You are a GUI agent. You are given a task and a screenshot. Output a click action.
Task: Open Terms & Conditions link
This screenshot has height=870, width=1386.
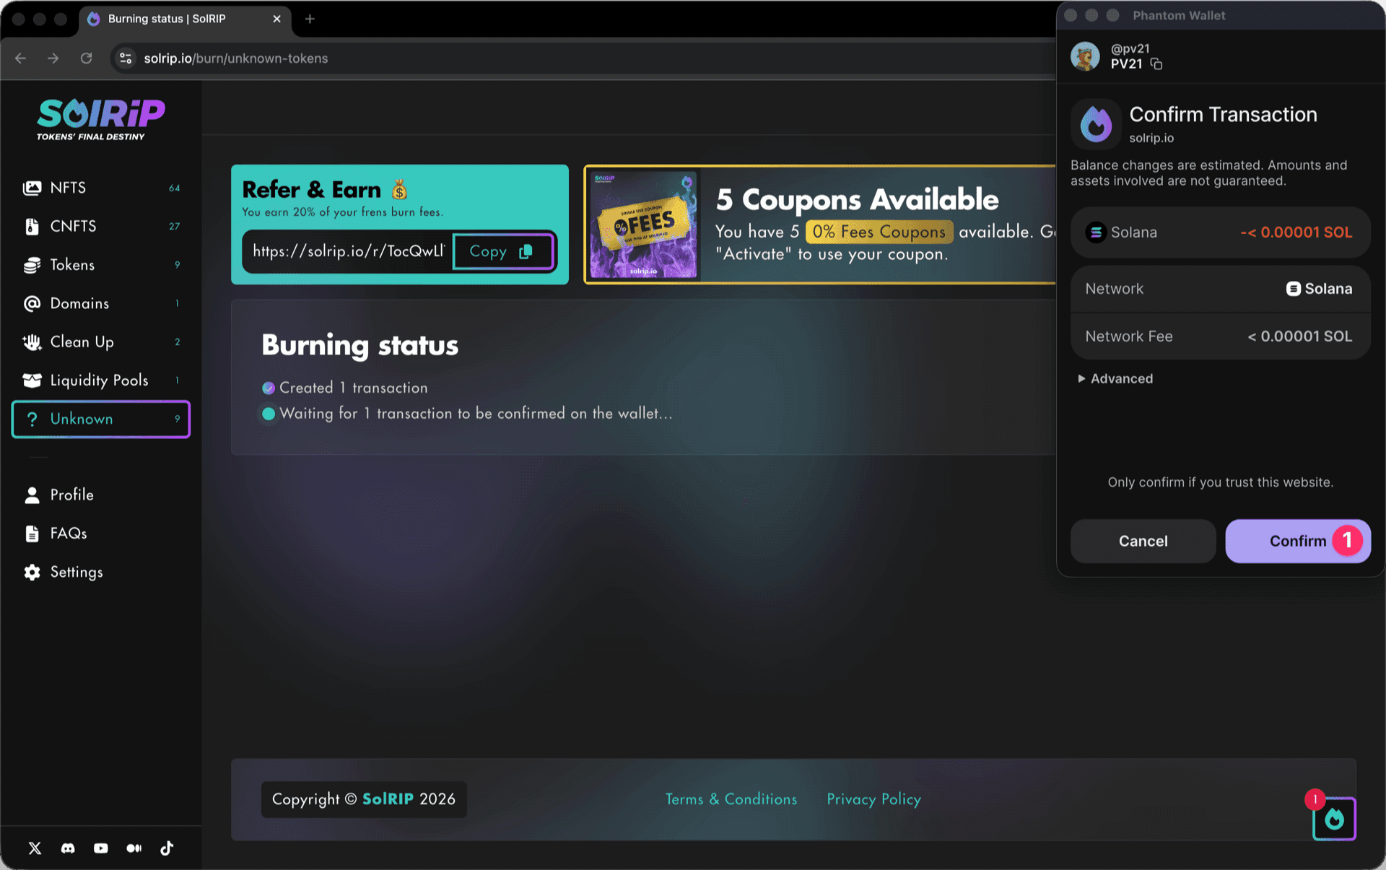point(731,799)
